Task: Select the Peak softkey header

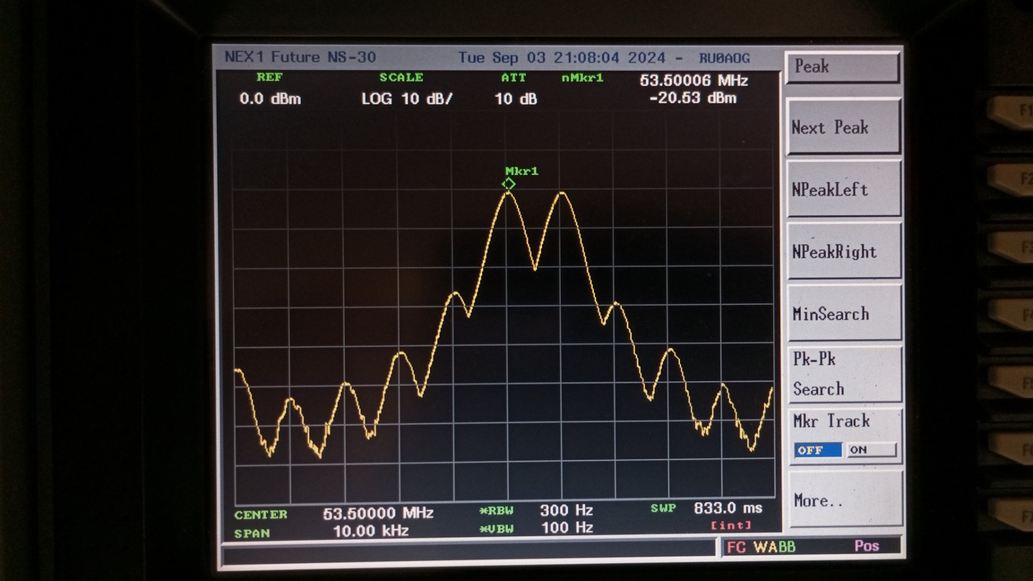Action: [x=842, y=67]
